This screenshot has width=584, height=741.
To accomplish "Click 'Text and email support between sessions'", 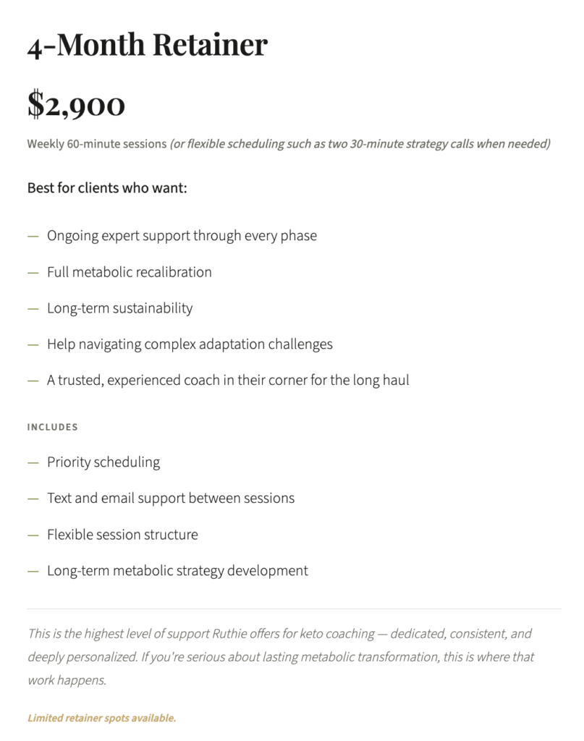I will 171,499.
